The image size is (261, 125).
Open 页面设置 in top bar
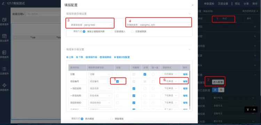pyautogui.click(x=223, y=4)
